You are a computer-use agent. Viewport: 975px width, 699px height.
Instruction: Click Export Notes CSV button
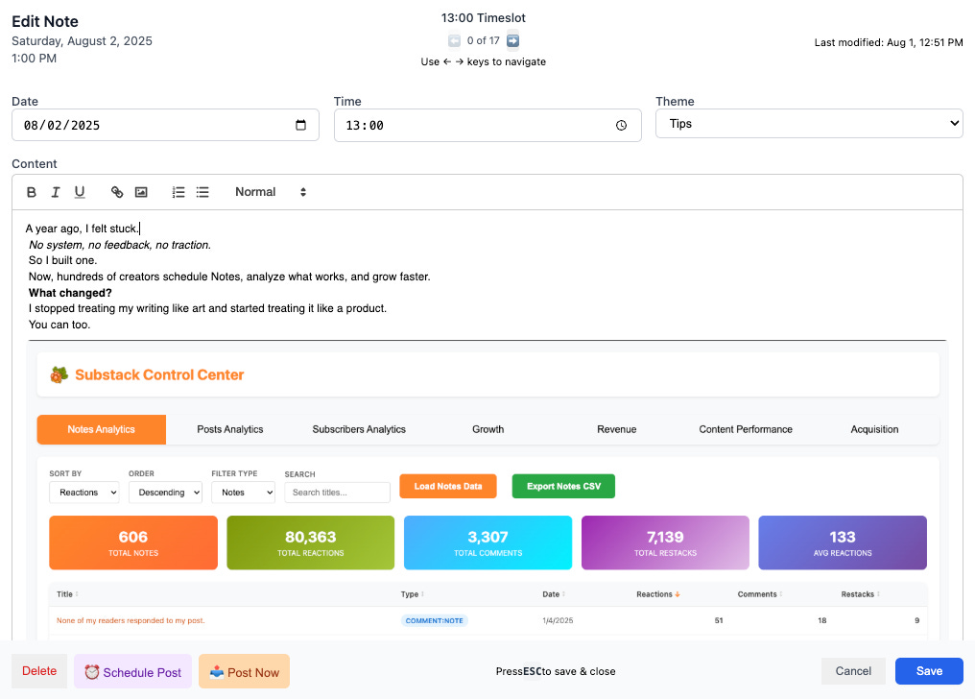(563, 486)
